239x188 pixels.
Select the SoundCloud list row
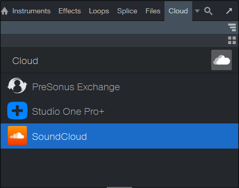[120, 136]
